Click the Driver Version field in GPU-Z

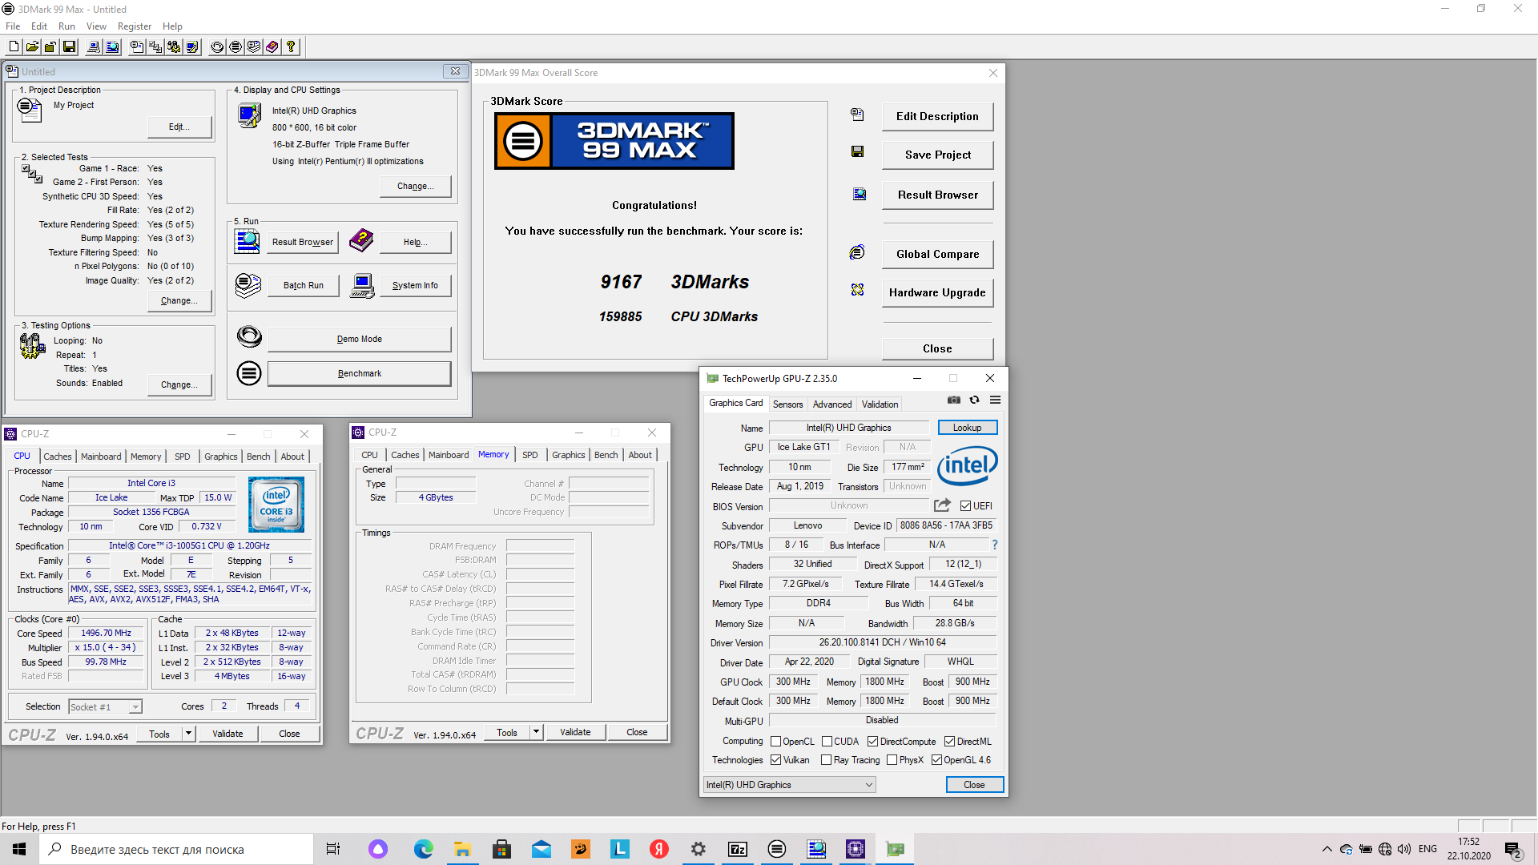pos(882,642)
